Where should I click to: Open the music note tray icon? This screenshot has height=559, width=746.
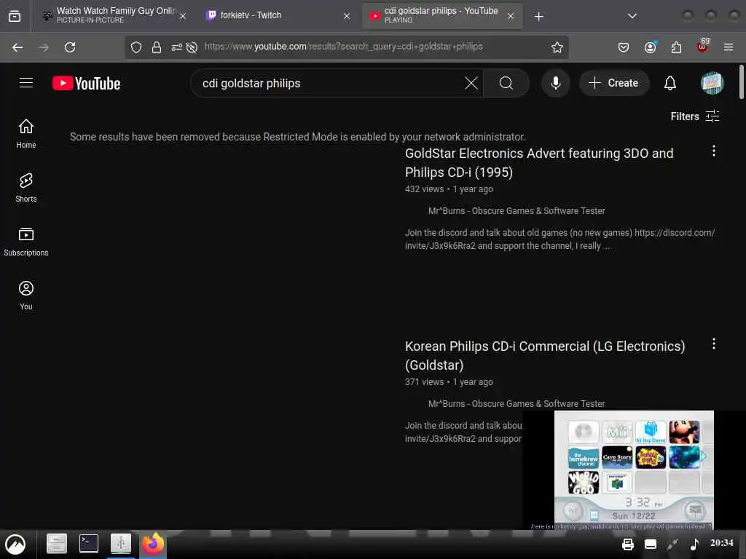[694, 544]
